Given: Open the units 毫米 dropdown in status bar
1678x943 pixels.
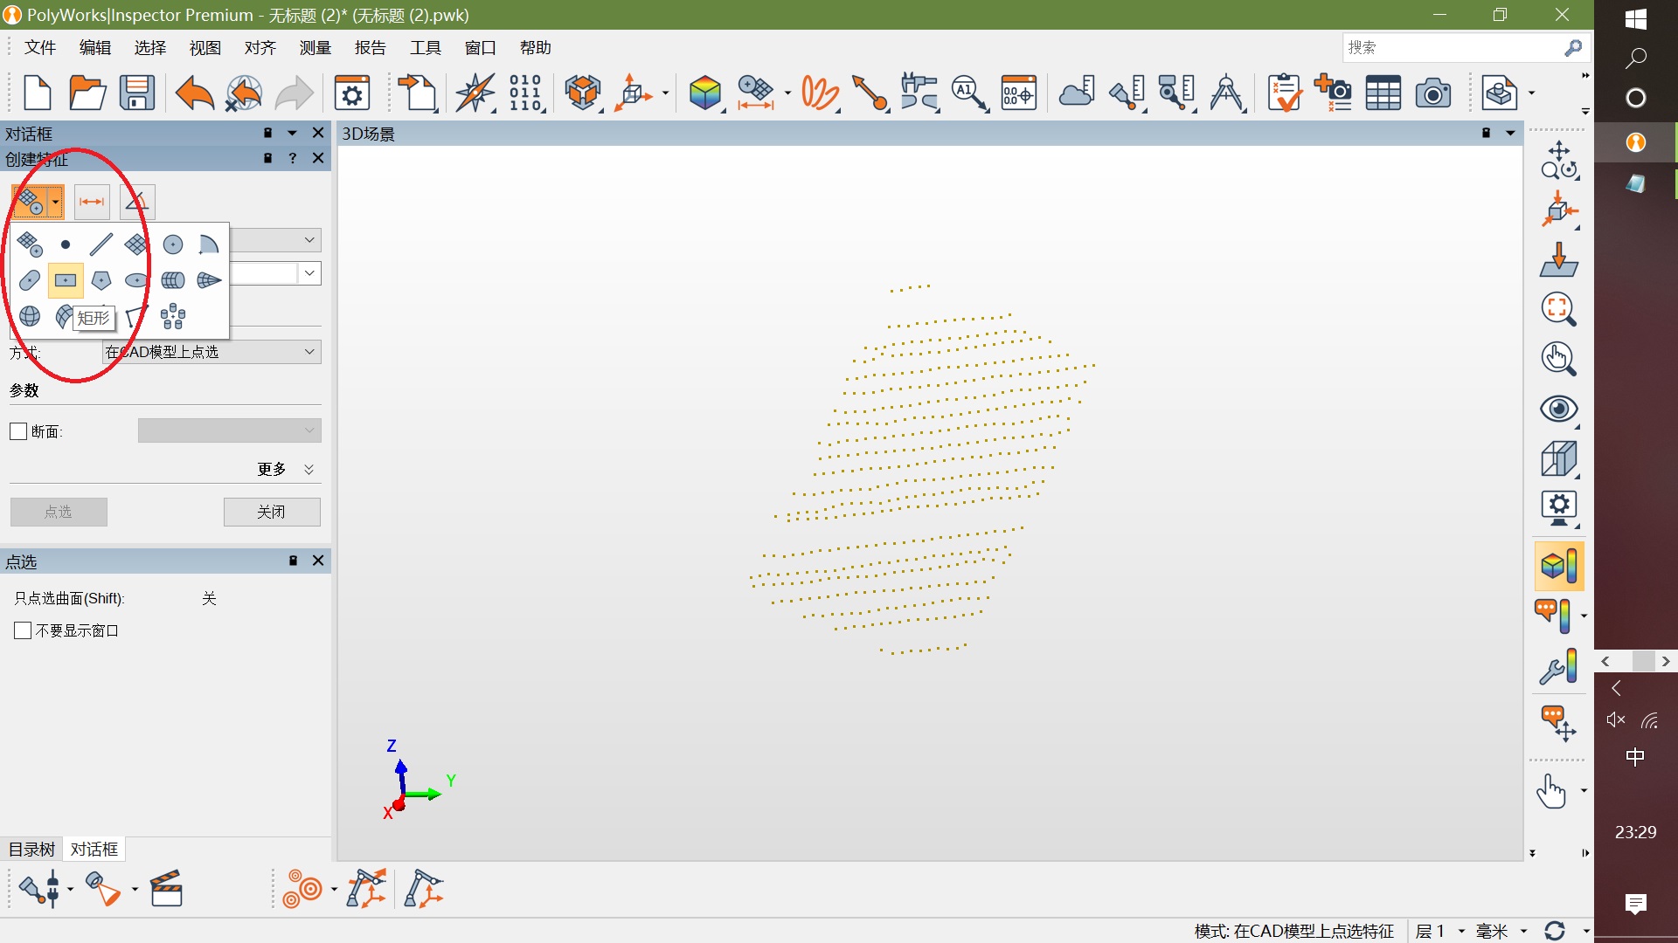Looking at the screenshot, I should tap(1523, 931).
